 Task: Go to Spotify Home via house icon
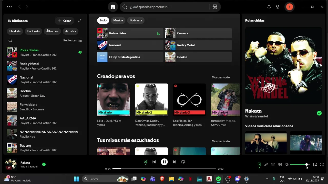pos(113,7)
